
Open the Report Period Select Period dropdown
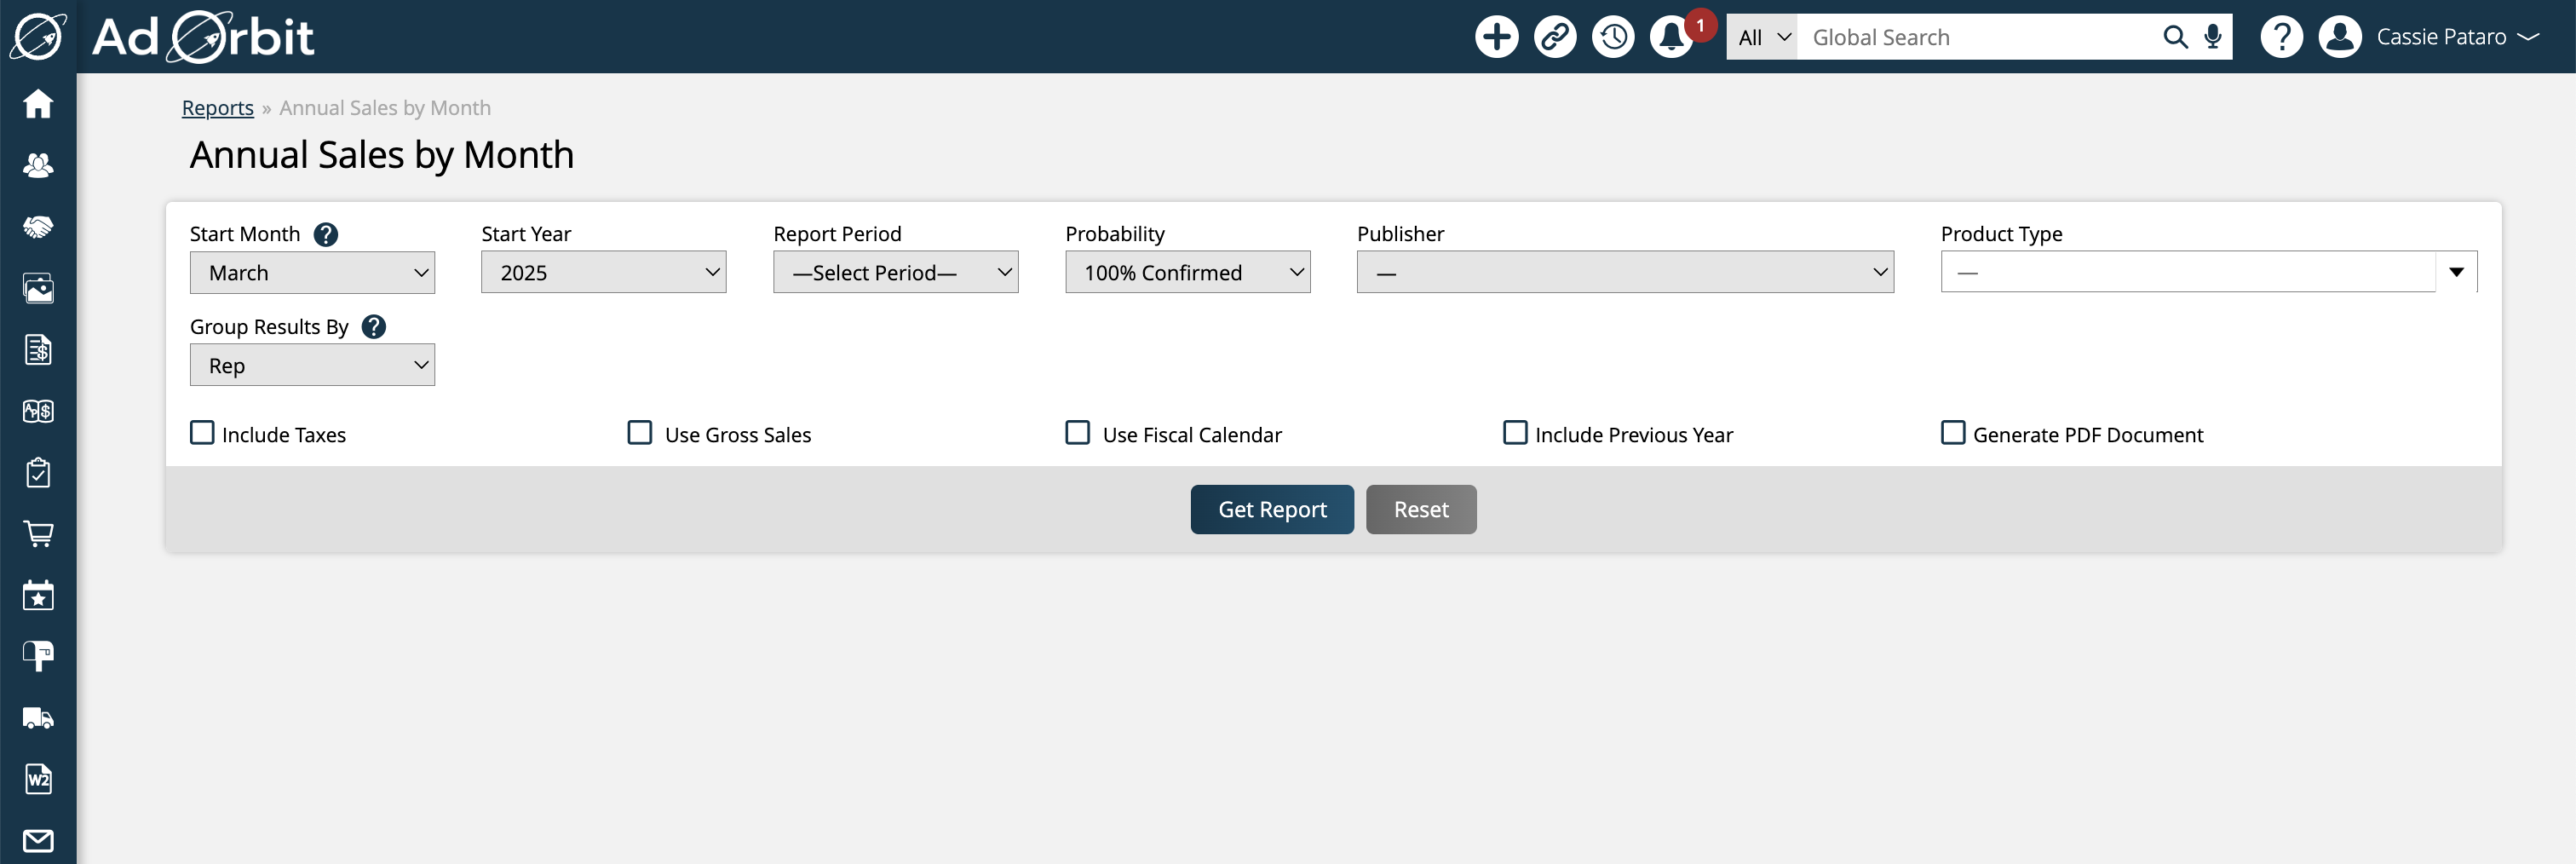click(896, 272)
